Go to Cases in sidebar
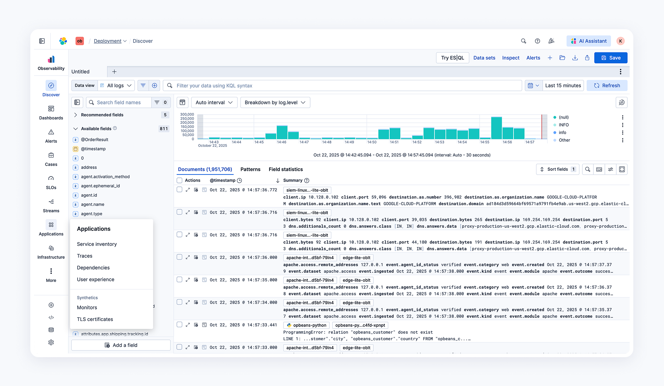This screenshot has width=664, height=386. click(x=51, y=159)
